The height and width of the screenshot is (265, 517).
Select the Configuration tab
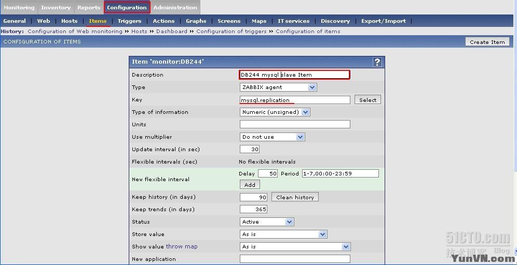(x=127, y=8)
